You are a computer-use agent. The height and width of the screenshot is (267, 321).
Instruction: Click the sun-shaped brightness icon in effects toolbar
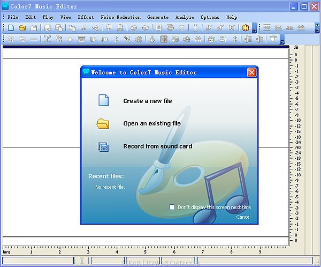(x=70, y=39)
